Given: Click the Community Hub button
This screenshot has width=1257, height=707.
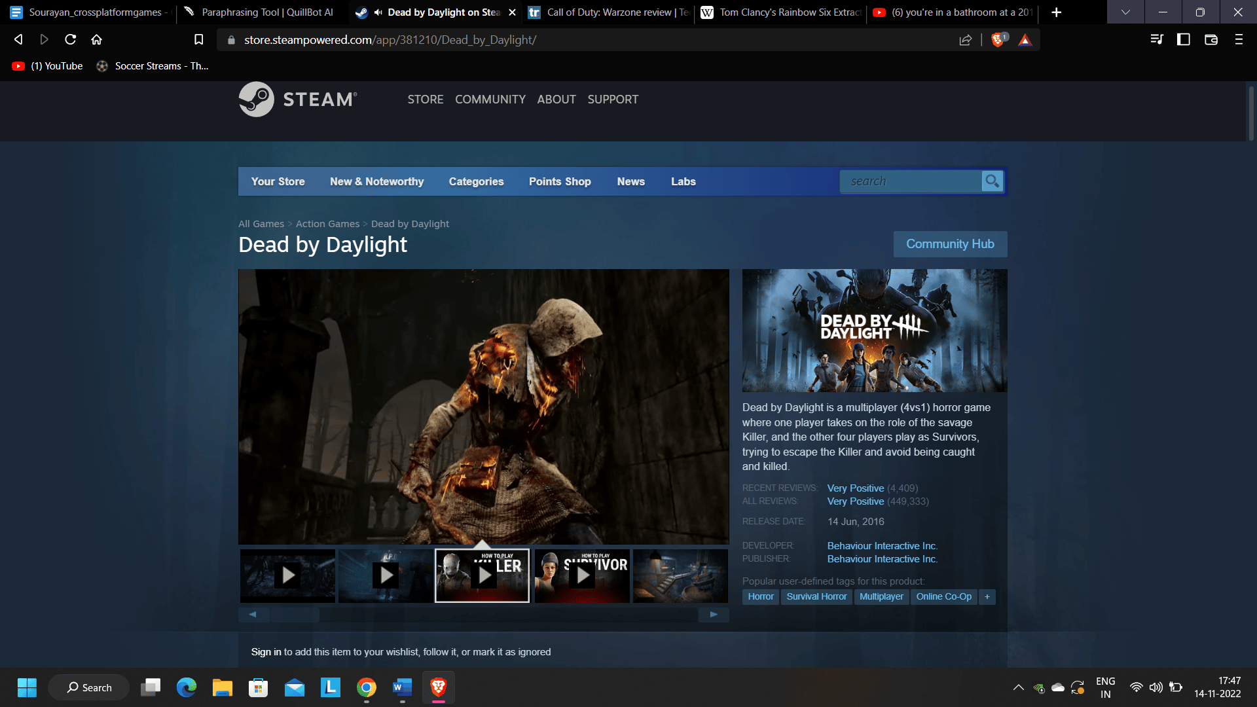Looking at the screenshot, I should click(x=950, y=244).
